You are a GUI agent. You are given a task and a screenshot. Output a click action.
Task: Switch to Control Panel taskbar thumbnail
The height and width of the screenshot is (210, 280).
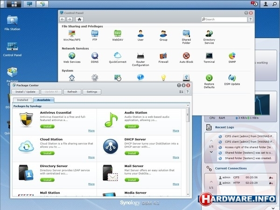point(29,4)
